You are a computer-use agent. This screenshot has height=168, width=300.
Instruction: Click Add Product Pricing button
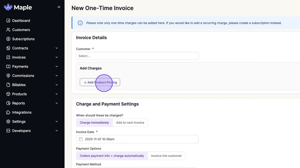click(100, 82)
